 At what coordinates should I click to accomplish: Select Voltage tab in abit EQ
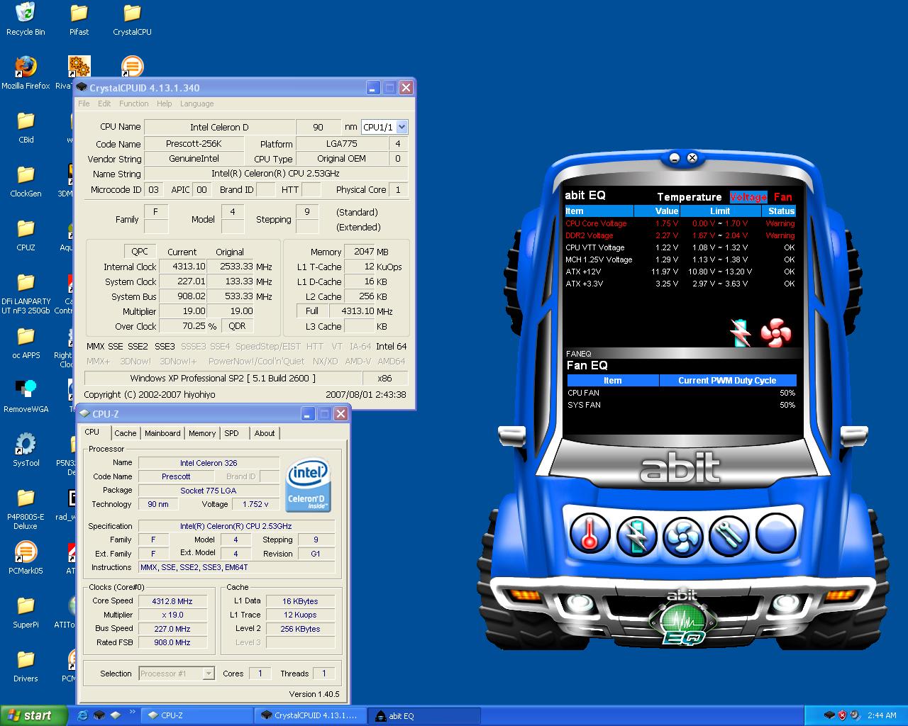tap(748, 197)
